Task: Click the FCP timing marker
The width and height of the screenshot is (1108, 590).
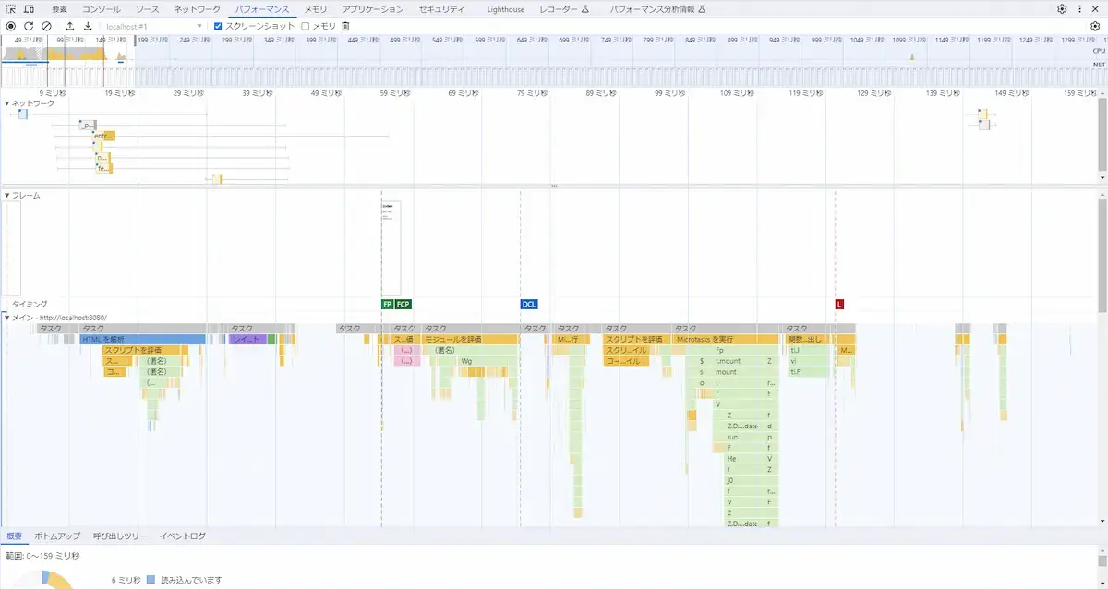Action: pos(401,303)
